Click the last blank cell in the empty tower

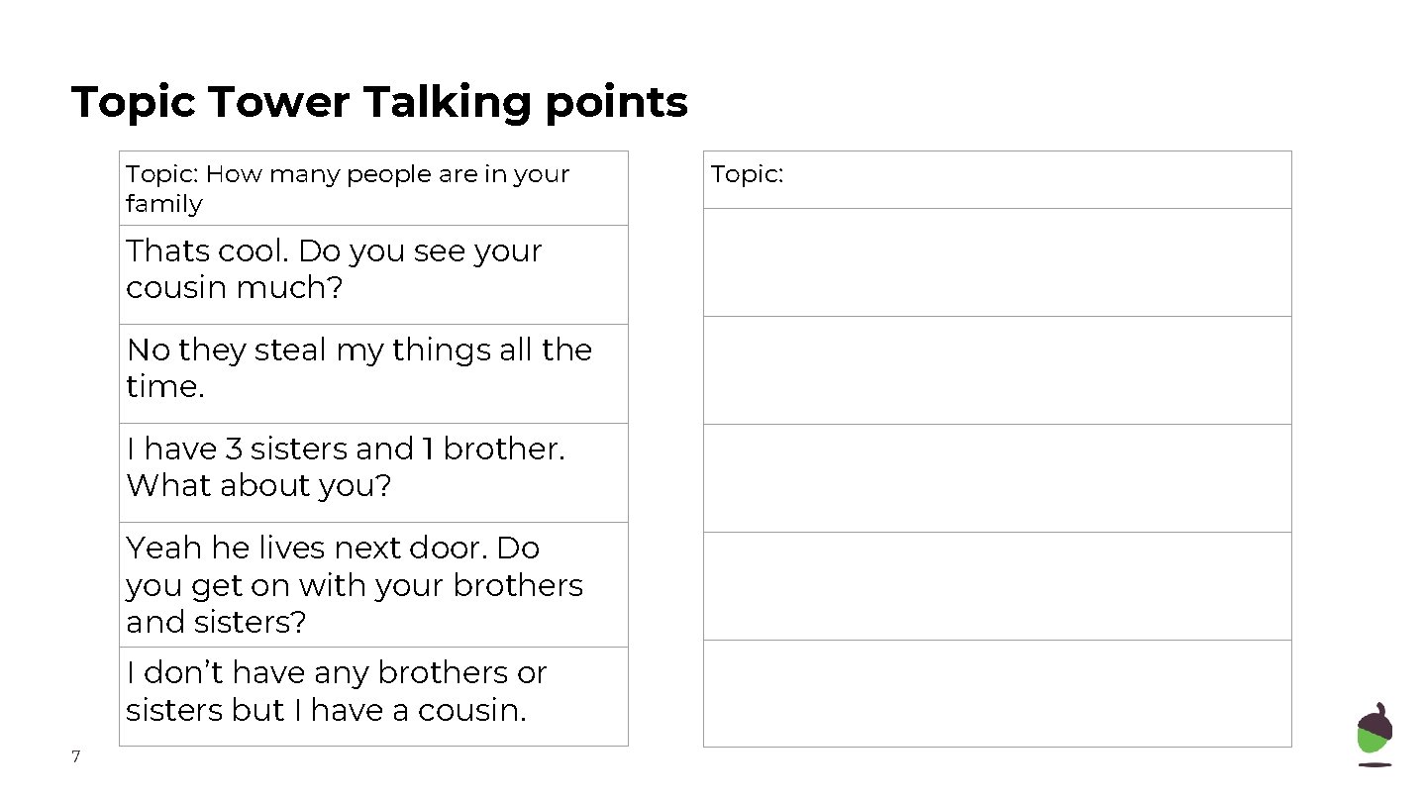[997, 693]
